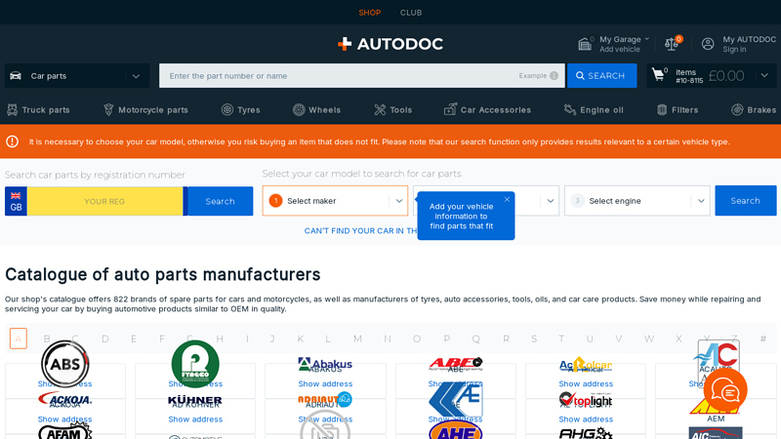Open the AD Kühner brand logo
Viewport: 781px width, 439px height.
195,400
